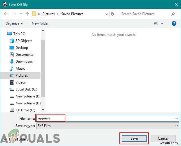Expand the address bar history dropdown
The image size is (181, 146).
tap(107, 14)
